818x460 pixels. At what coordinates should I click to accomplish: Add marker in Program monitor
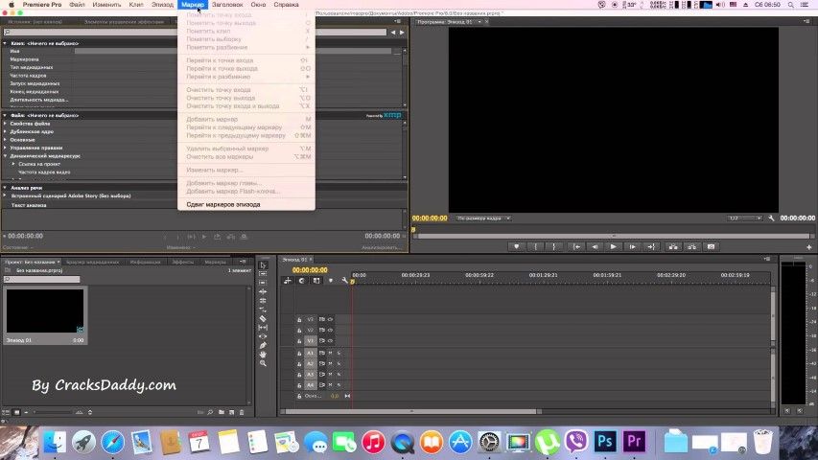coord(517,246)
